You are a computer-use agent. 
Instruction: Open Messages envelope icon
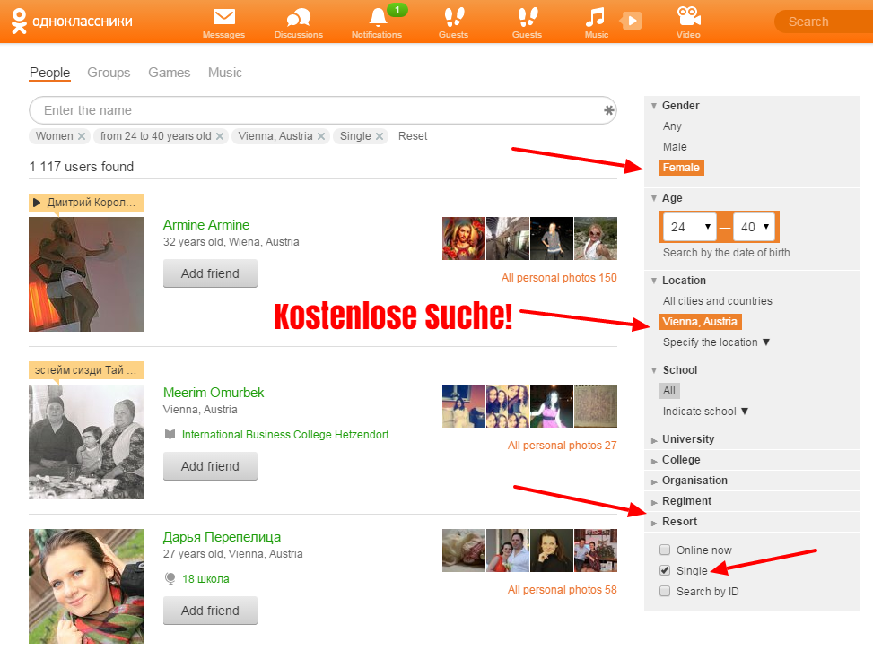[223, 17]
